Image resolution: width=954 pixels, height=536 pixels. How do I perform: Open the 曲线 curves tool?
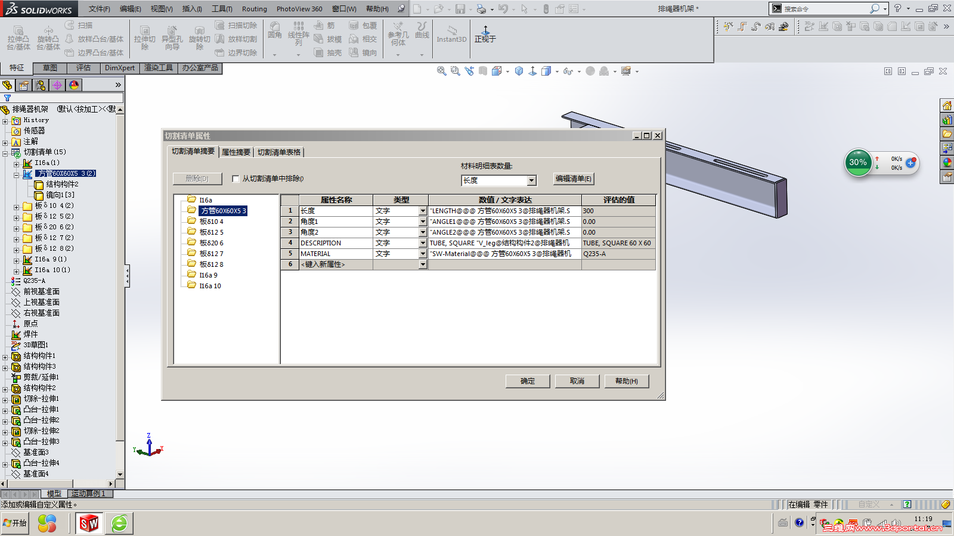coord(422,30)
